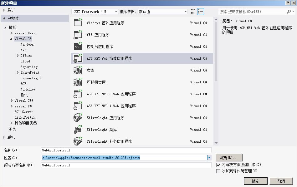This screenshot has width=297, height=187.
Task: Click the 控制台应用程序 console icon
Action: tap(78, 47)
